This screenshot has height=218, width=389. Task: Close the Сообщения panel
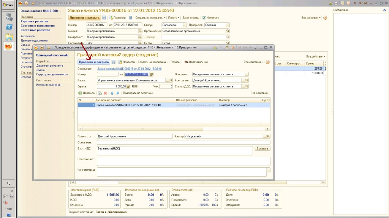click(x=384, y=10)
